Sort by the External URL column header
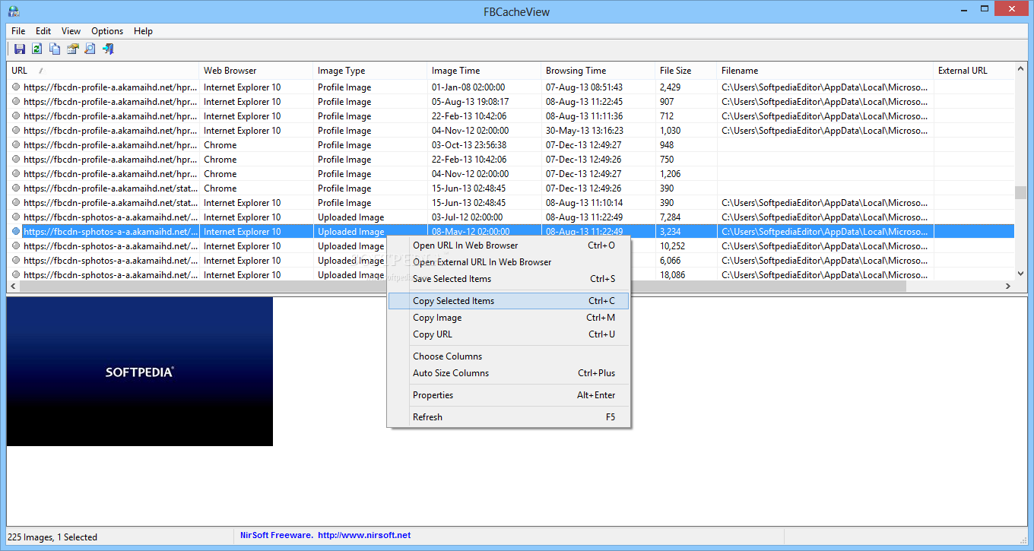The width and height of the screenshot is (1034, 551). coord(974,71)
